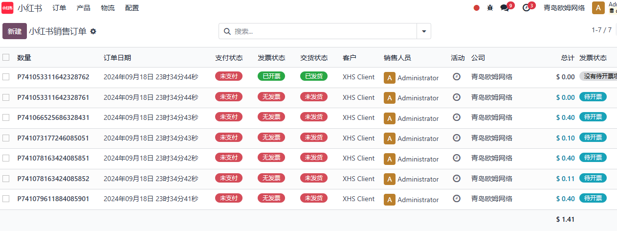Click the gear icon beside 小红书销售订单
Image resolution: width=617 pixels, height=231 pixels.
(x=93, y=31)
